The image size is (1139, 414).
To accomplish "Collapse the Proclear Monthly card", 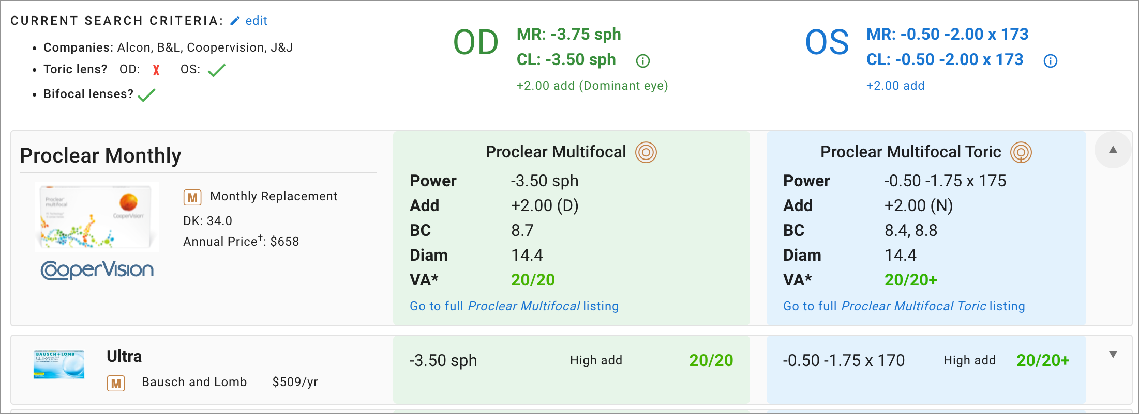I will pos(1113,150).
